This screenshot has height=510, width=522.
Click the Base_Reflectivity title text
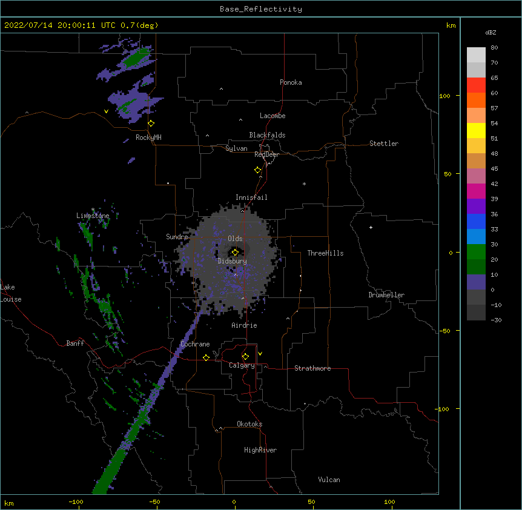261,9
